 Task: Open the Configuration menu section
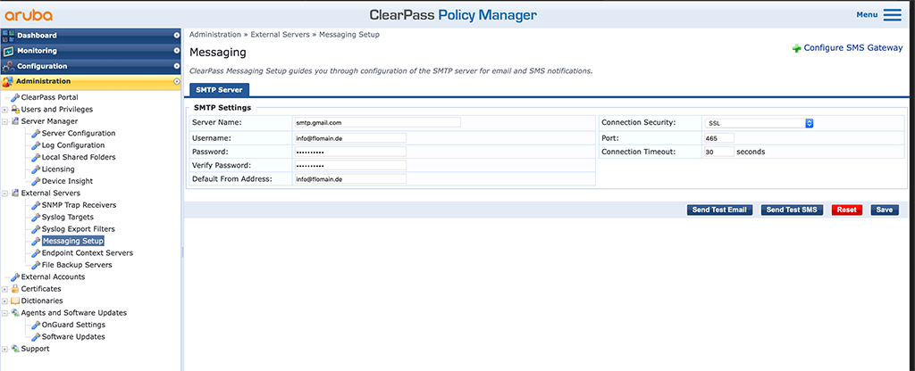click(x=90, y=66)
